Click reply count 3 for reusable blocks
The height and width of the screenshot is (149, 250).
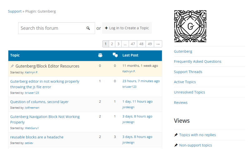pos(115,137)
